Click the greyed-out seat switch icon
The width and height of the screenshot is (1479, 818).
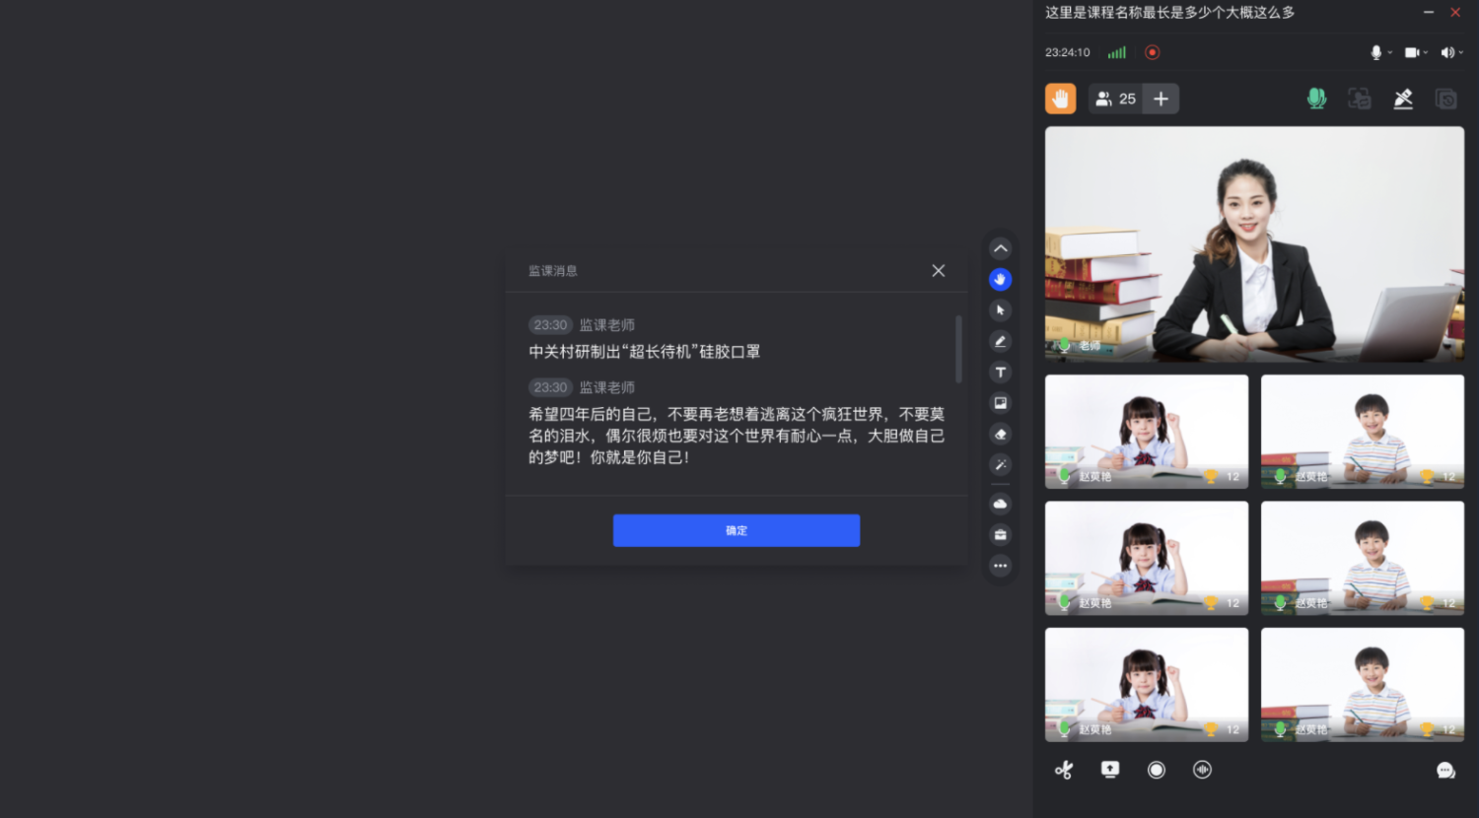[1360, 99]
